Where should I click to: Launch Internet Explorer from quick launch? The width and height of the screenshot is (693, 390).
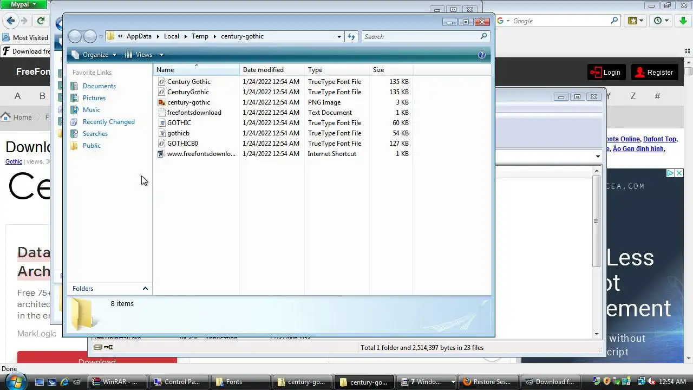coord(64,382)
